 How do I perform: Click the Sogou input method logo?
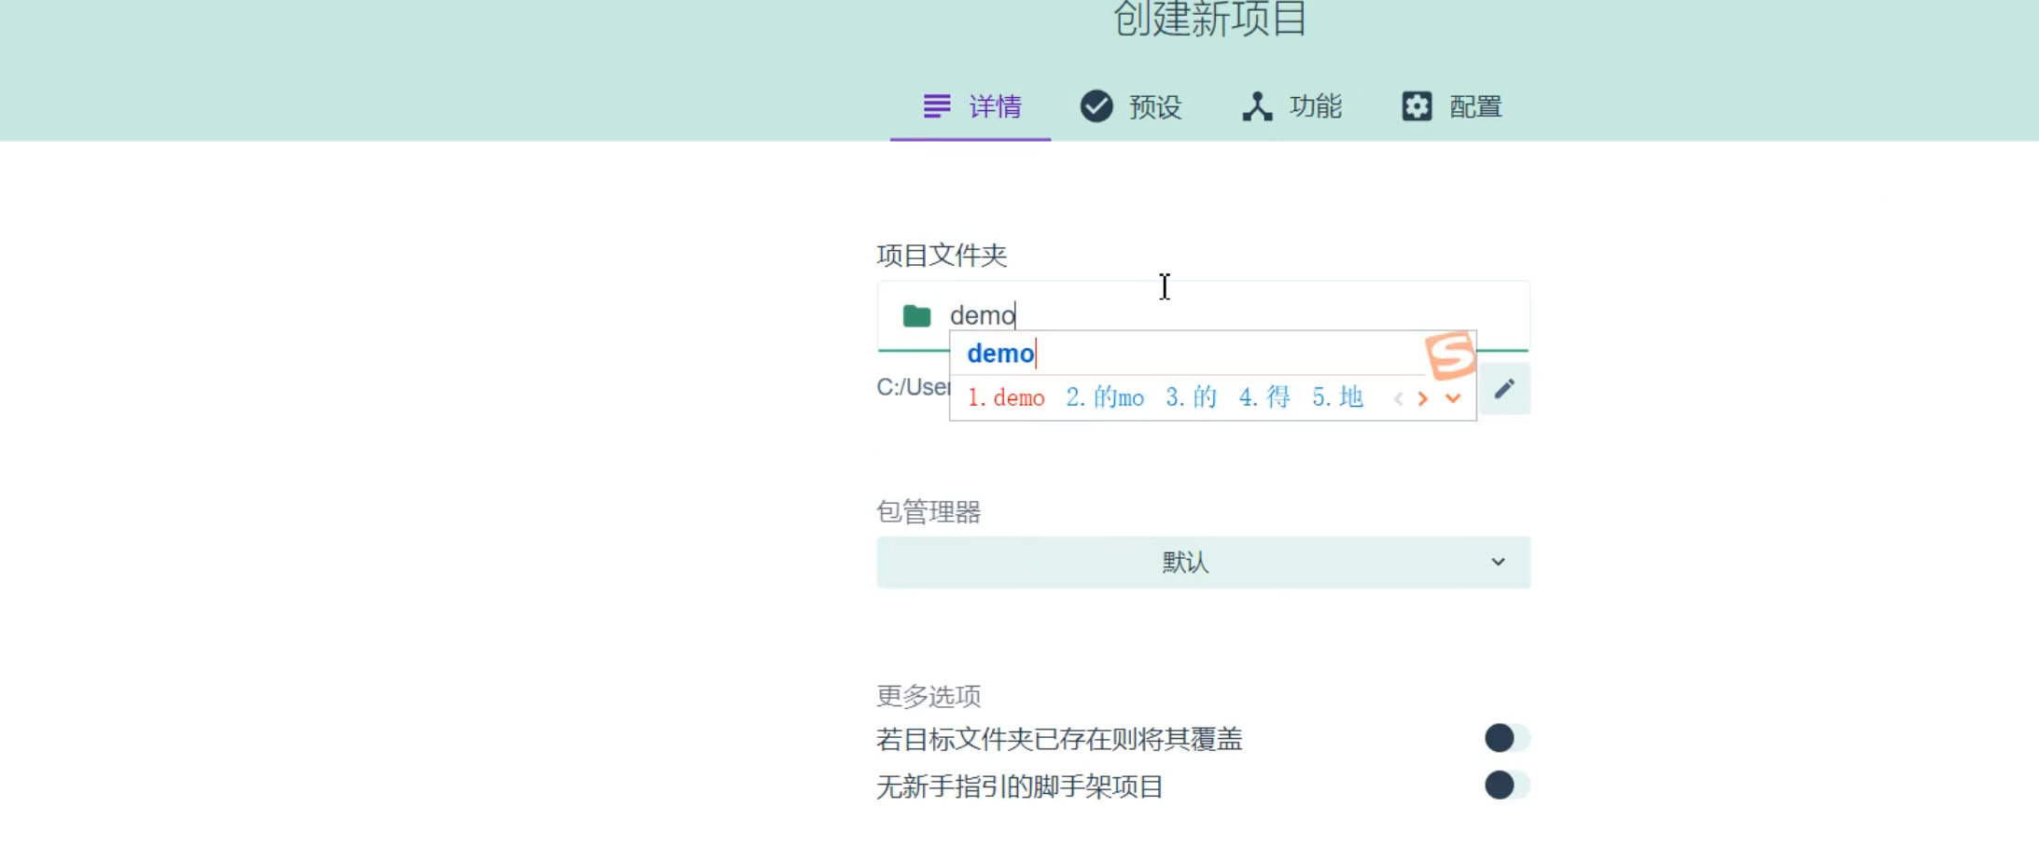[1451, 355]
